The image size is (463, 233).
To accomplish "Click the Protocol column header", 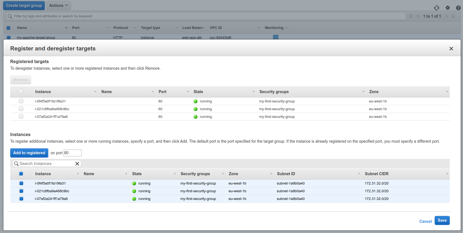I will tap(121, 28).
